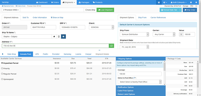Expand the Notification Options section

click(141, 87)
